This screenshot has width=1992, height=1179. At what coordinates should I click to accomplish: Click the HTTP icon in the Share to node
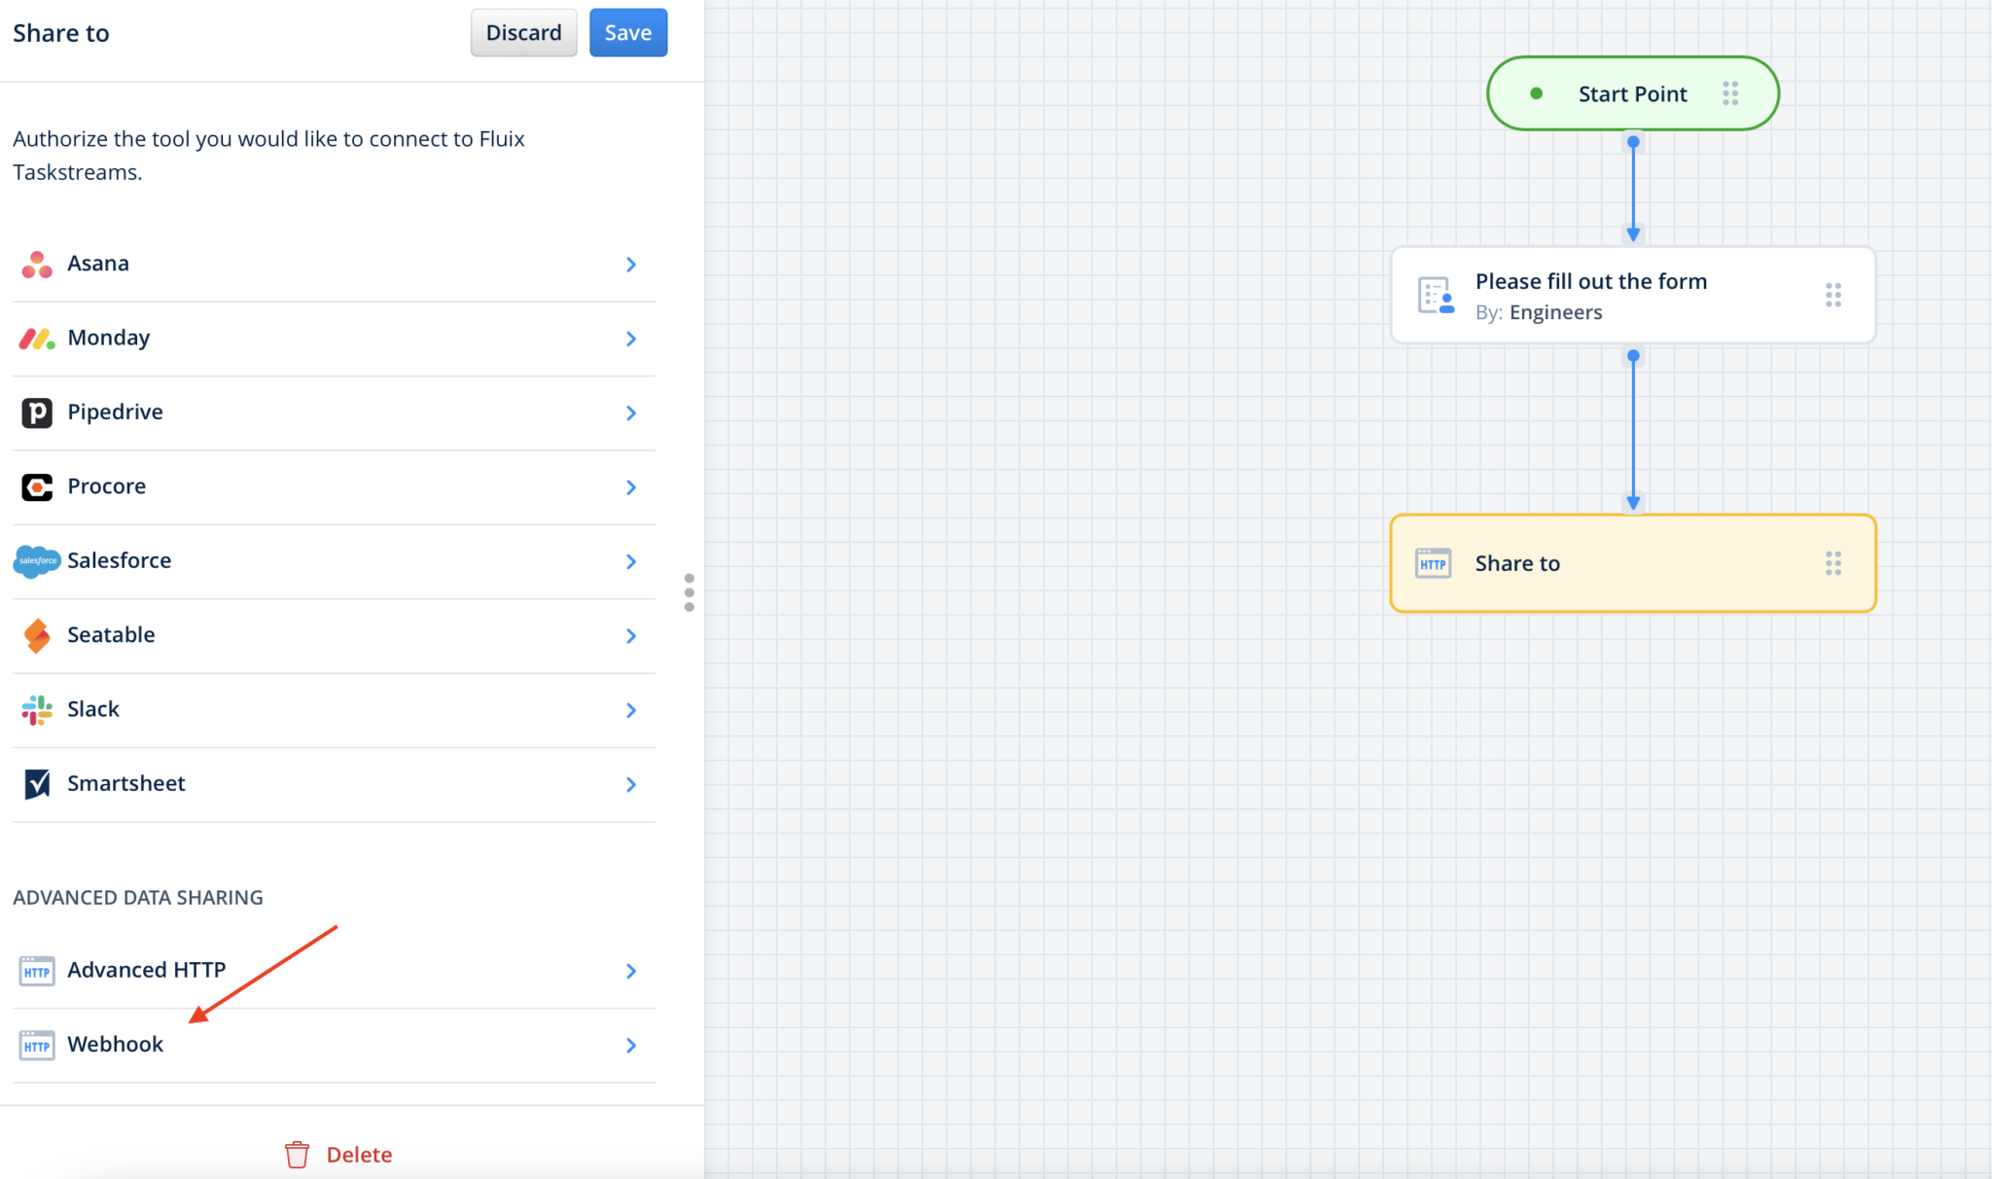point(1433,564)
